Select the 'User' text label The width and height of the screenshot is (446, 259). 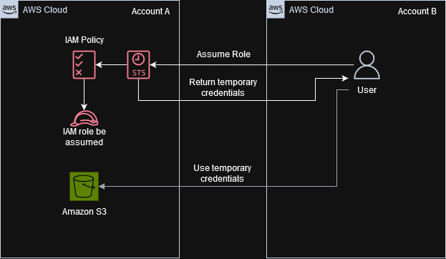click(367, 90)
